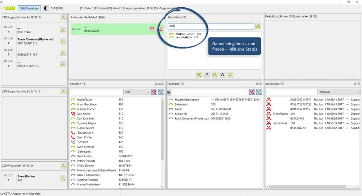Open the Verpasst dropdown in Anruflisten
This screenshot has width=362, height=196.
[339, 92]
